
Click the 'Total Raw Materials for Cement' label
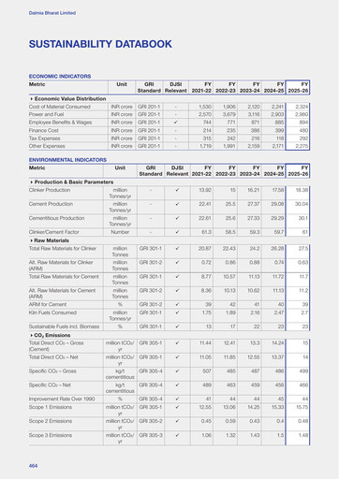64,276
